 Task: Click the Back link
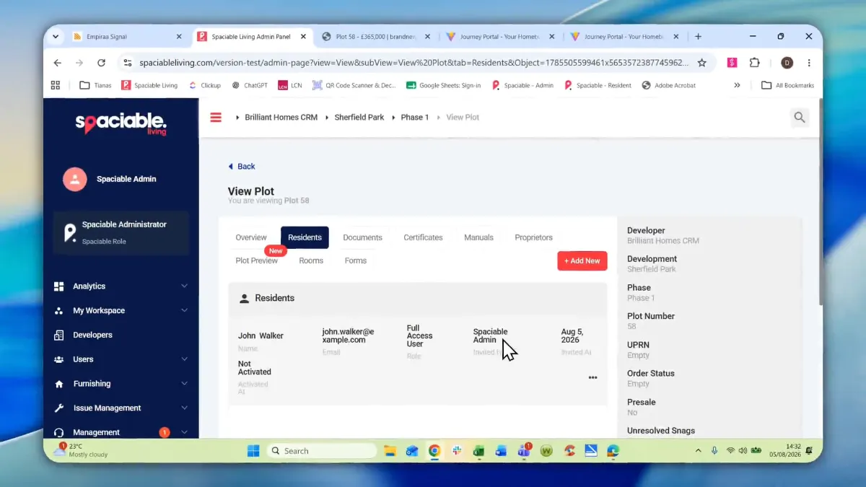tap(242, 167)
